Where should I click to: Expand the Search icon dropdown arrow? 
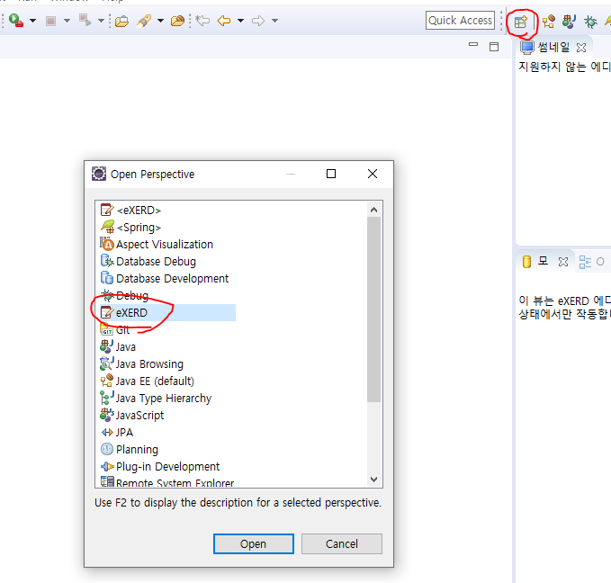pos(160,21)
